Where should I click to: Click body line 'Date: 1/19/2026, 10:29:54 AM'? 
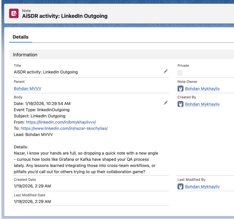pyautogui.click(x=42, y=103)
